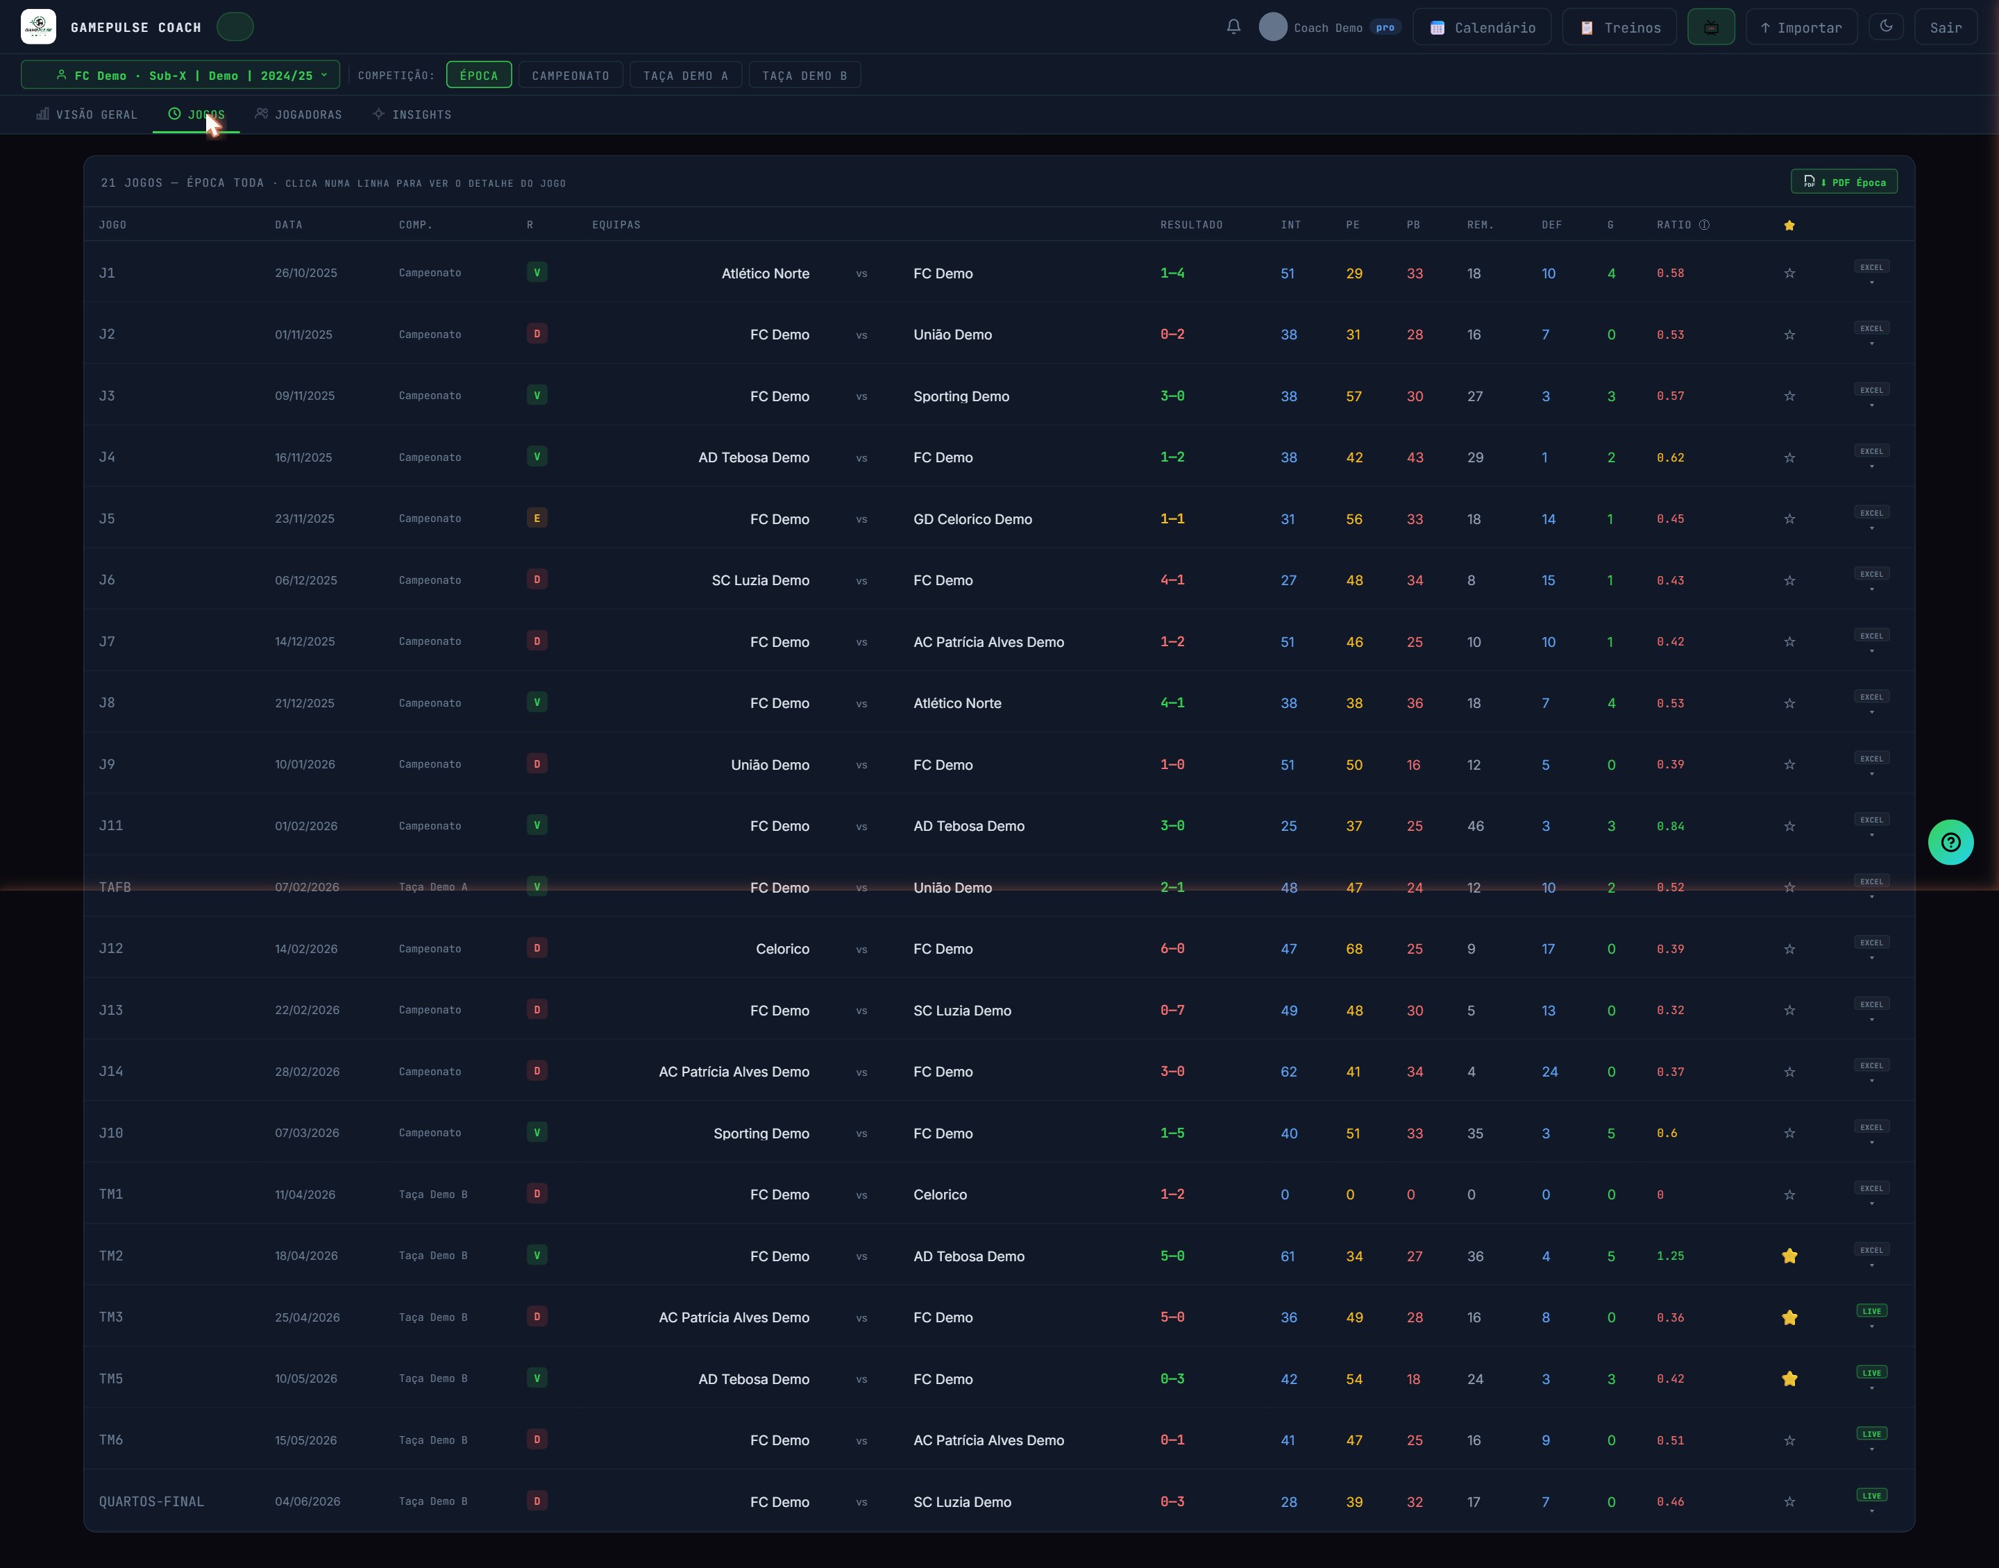The image size is (1999, 1568).
Task: Filter competition by Taça Demo A
Action: (686, 75)
